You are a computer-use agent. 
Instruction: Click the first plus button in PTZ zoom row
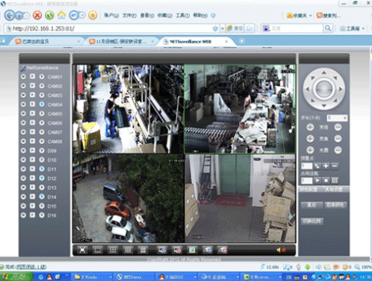pos(310,127)
